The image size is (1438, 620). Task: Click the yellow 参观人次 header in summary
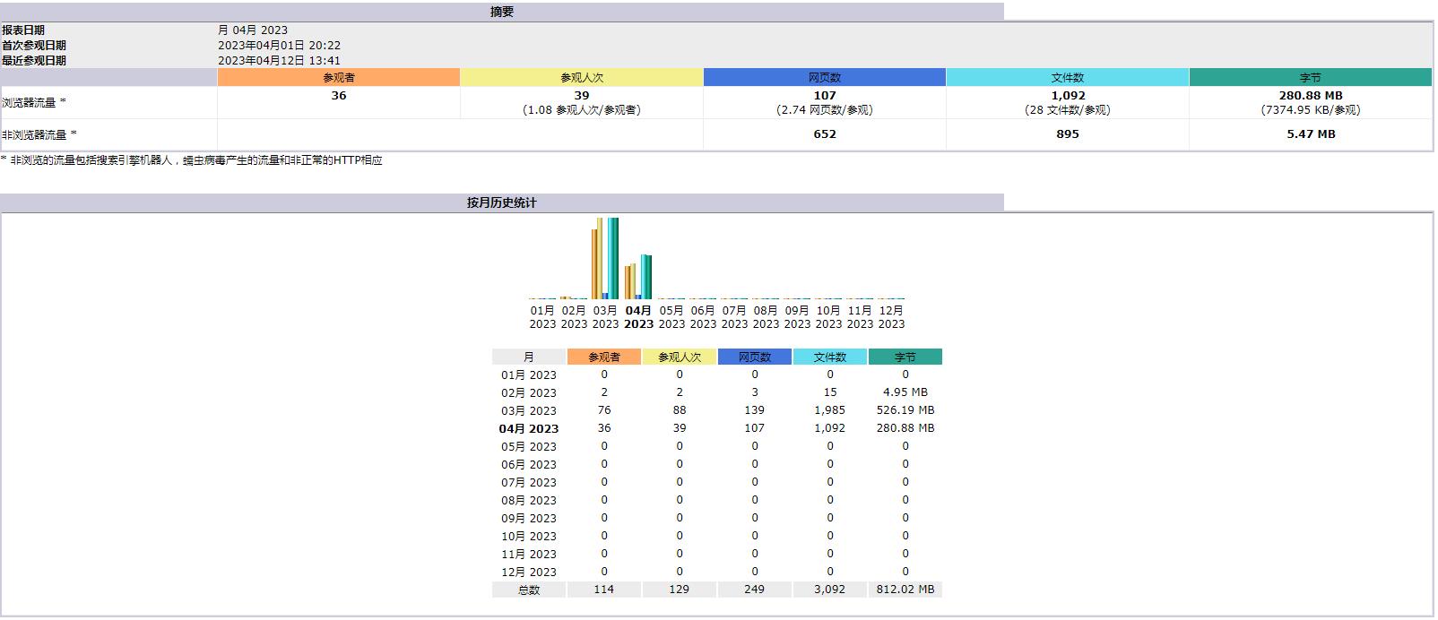tap(582, 78)
